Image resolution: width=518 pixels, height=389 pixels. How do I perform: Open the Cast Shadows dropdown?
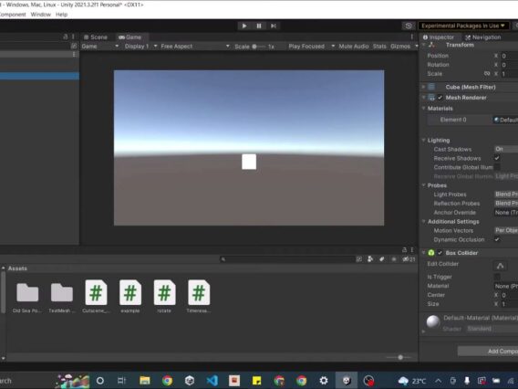pyautogui.click(x=506, y=149)
